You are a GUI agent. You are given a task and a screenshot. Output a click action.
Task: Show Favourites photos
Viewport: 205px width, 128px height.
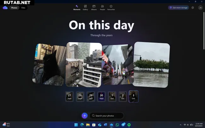tap(111, 7)
